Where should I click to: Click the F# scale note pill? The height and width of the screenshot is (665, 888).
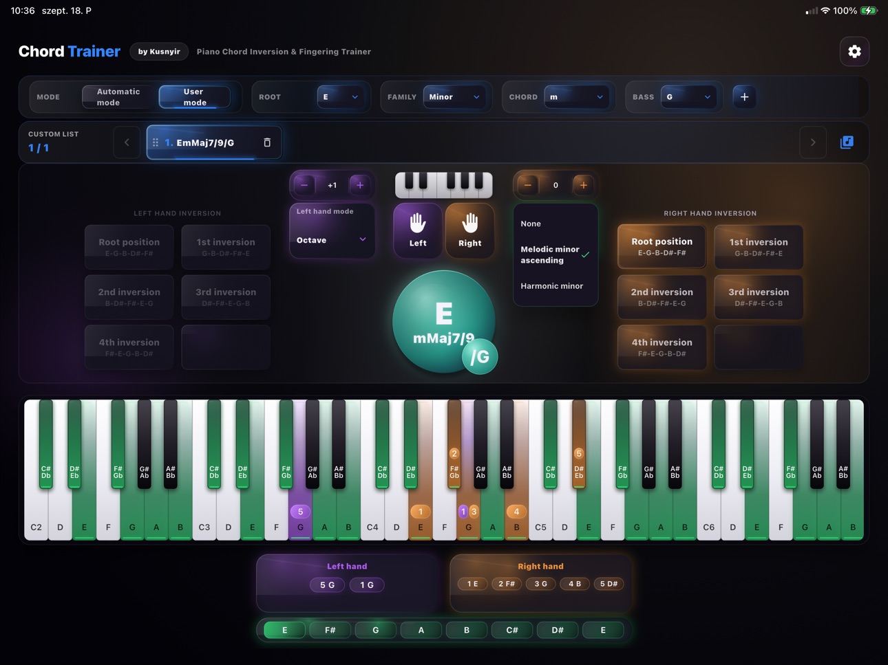point(330,630)
